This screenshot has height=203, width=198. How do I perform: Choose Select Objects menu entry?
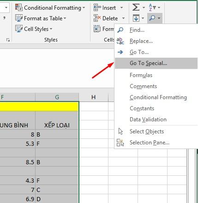(156, 131)
